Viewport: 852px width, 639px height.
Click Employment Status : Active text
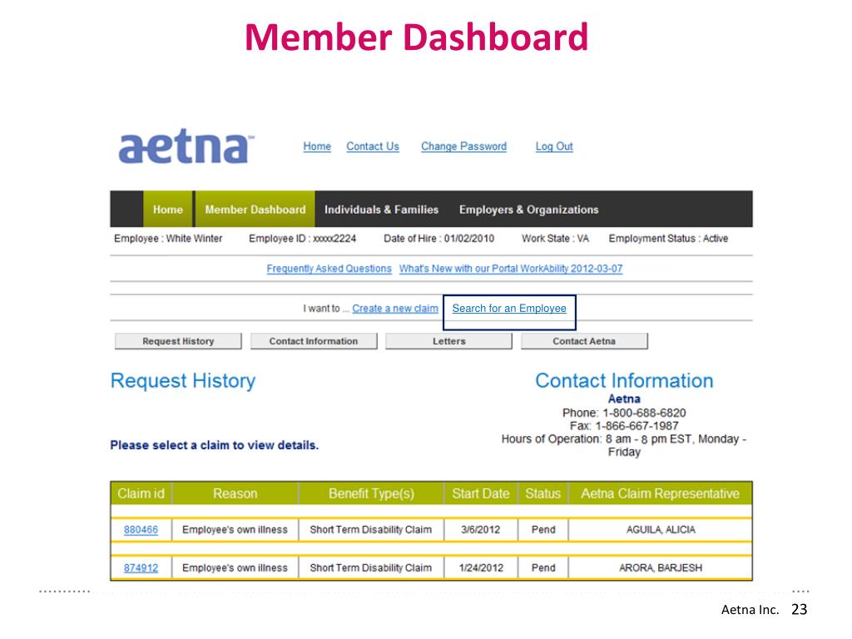tap(668, 239)
